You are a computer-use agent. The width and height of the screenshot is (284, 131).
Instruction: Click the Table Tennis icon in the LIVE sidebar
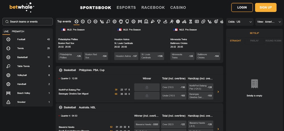tap(8, 66)
